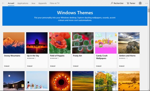Click the Up in the Sky title
The width and height of the screenshot is (150, 91).
point(33,56)
